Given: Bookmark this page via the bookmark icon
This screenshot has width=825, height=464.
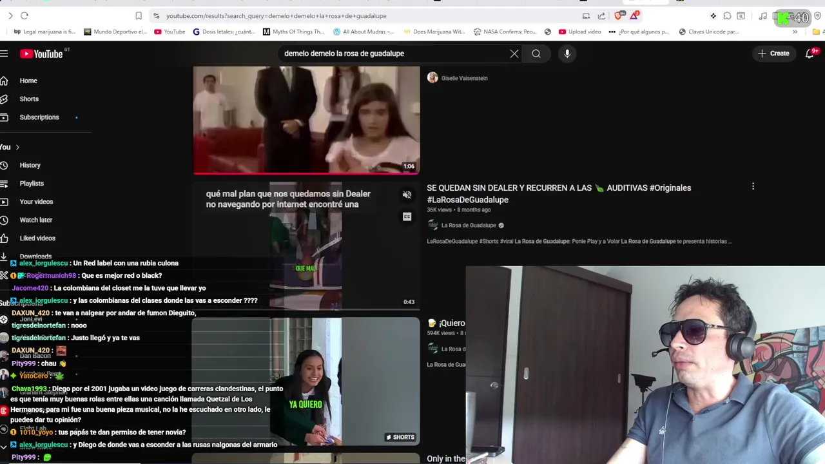Looking at the screenshot, I should pyautogui.click(x=139, y=15).
